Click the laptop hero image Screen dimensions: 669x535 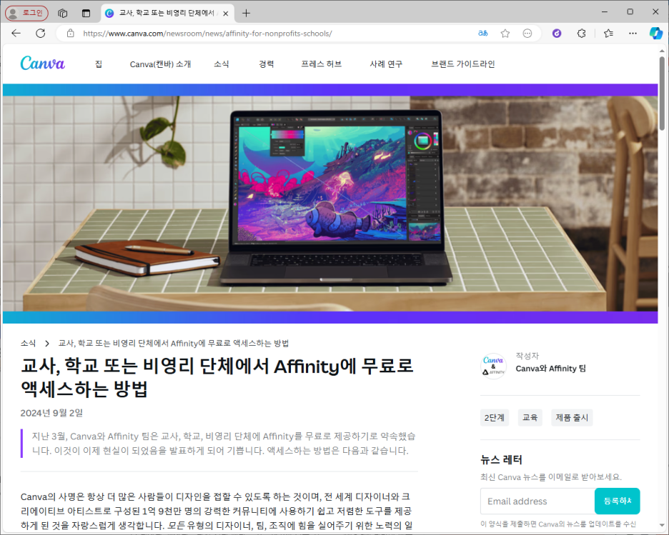[x=330, y=204]
